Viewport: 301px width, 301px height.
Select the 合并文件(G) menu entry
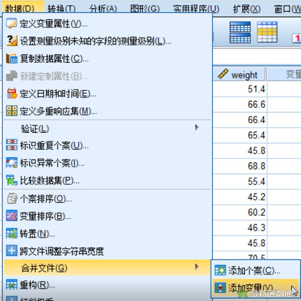click(107, 268)
